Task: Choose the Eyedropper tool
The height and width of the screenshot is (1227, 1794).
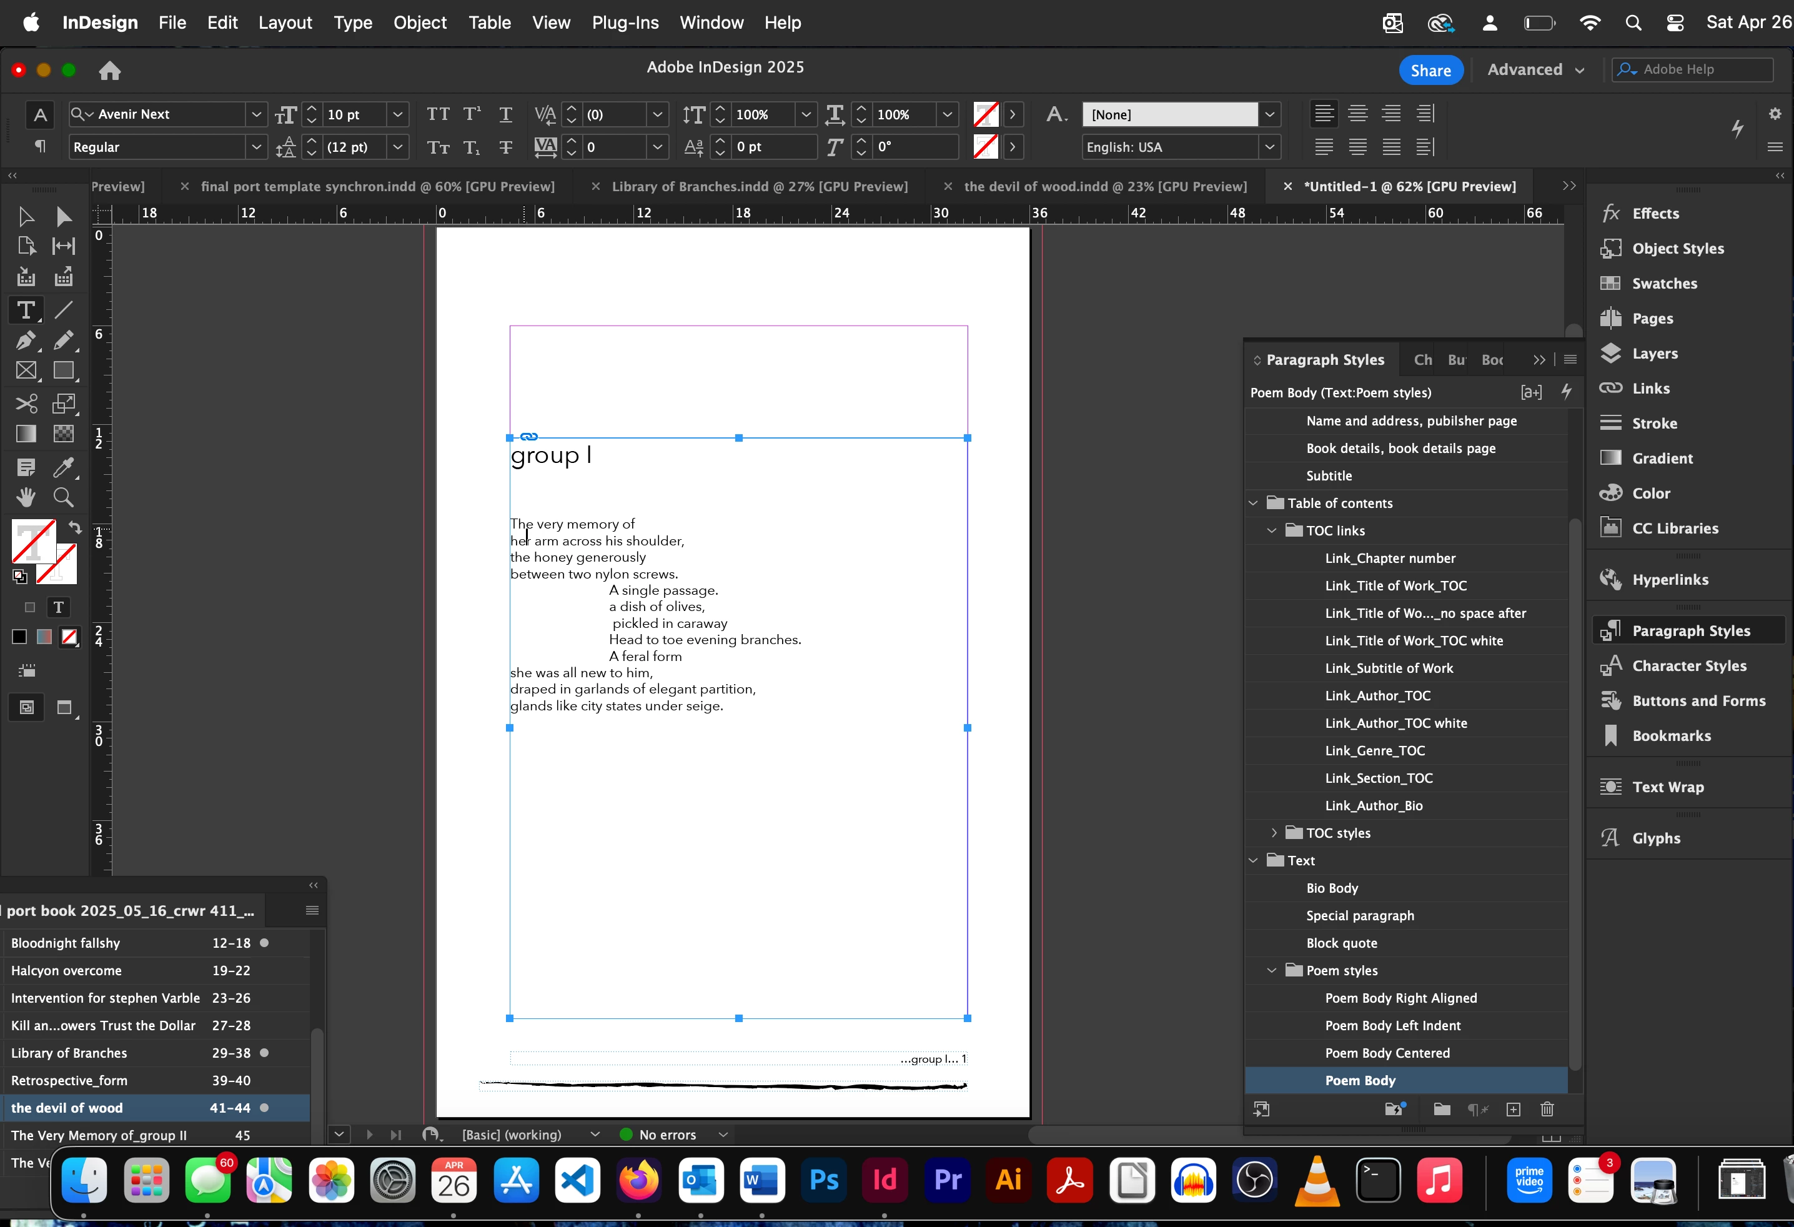Action: point(63,467)
